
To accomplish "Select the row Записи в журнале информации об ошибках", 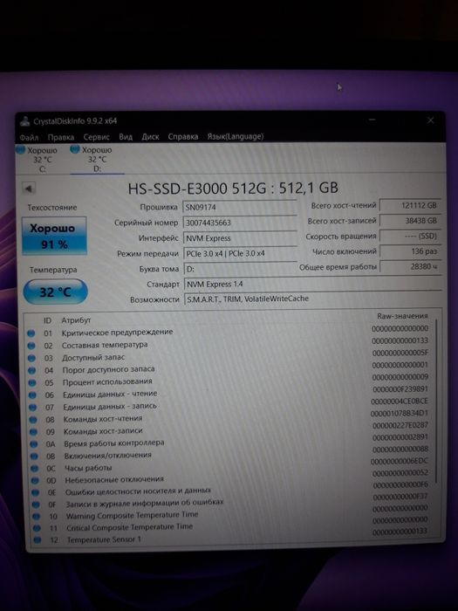I will [x=231, y=502].
